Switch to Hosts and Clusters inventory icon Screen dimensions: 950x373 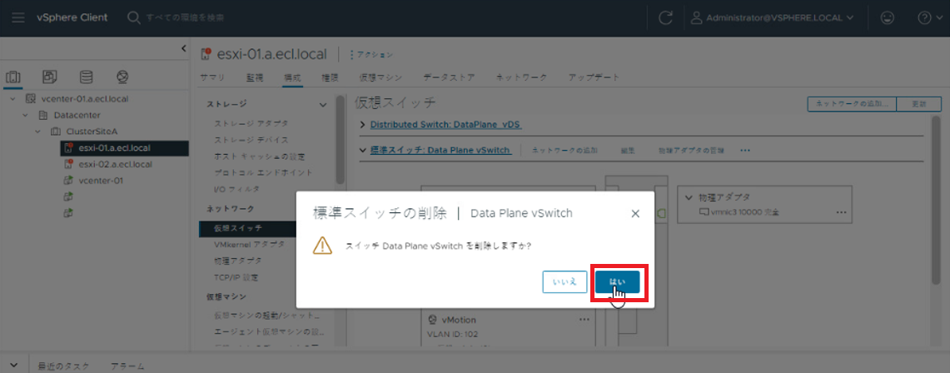coord(13,77)
